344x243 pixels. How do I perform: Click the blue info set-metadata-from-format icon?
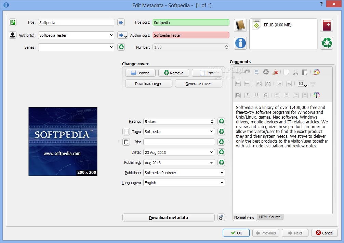point(240,43)
